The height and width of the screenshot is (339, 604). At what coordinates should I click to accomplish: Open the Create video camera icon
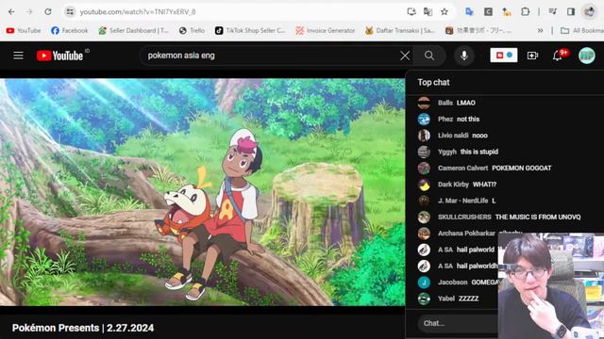point(532,56)
